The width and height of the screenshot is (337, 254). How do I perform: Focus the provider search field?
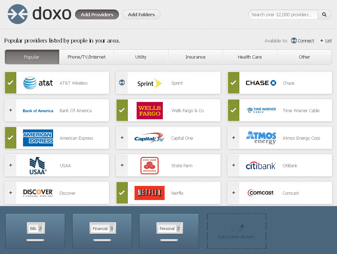[x=283, y=14]
